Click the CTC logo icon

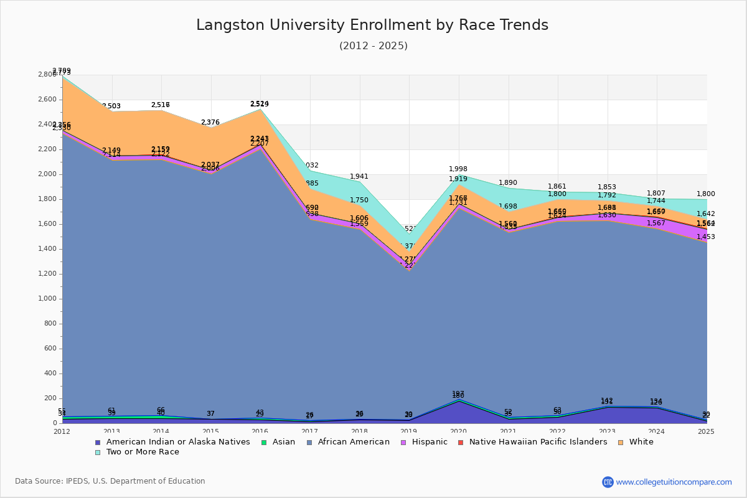click(608, 482)
